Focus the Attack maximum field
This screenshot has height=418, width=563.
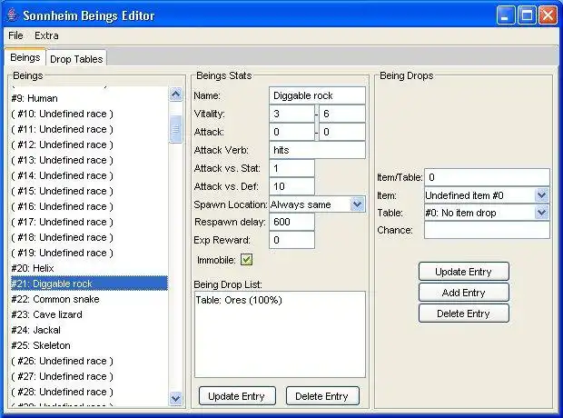pyautogui.click(x=342, y=132)
